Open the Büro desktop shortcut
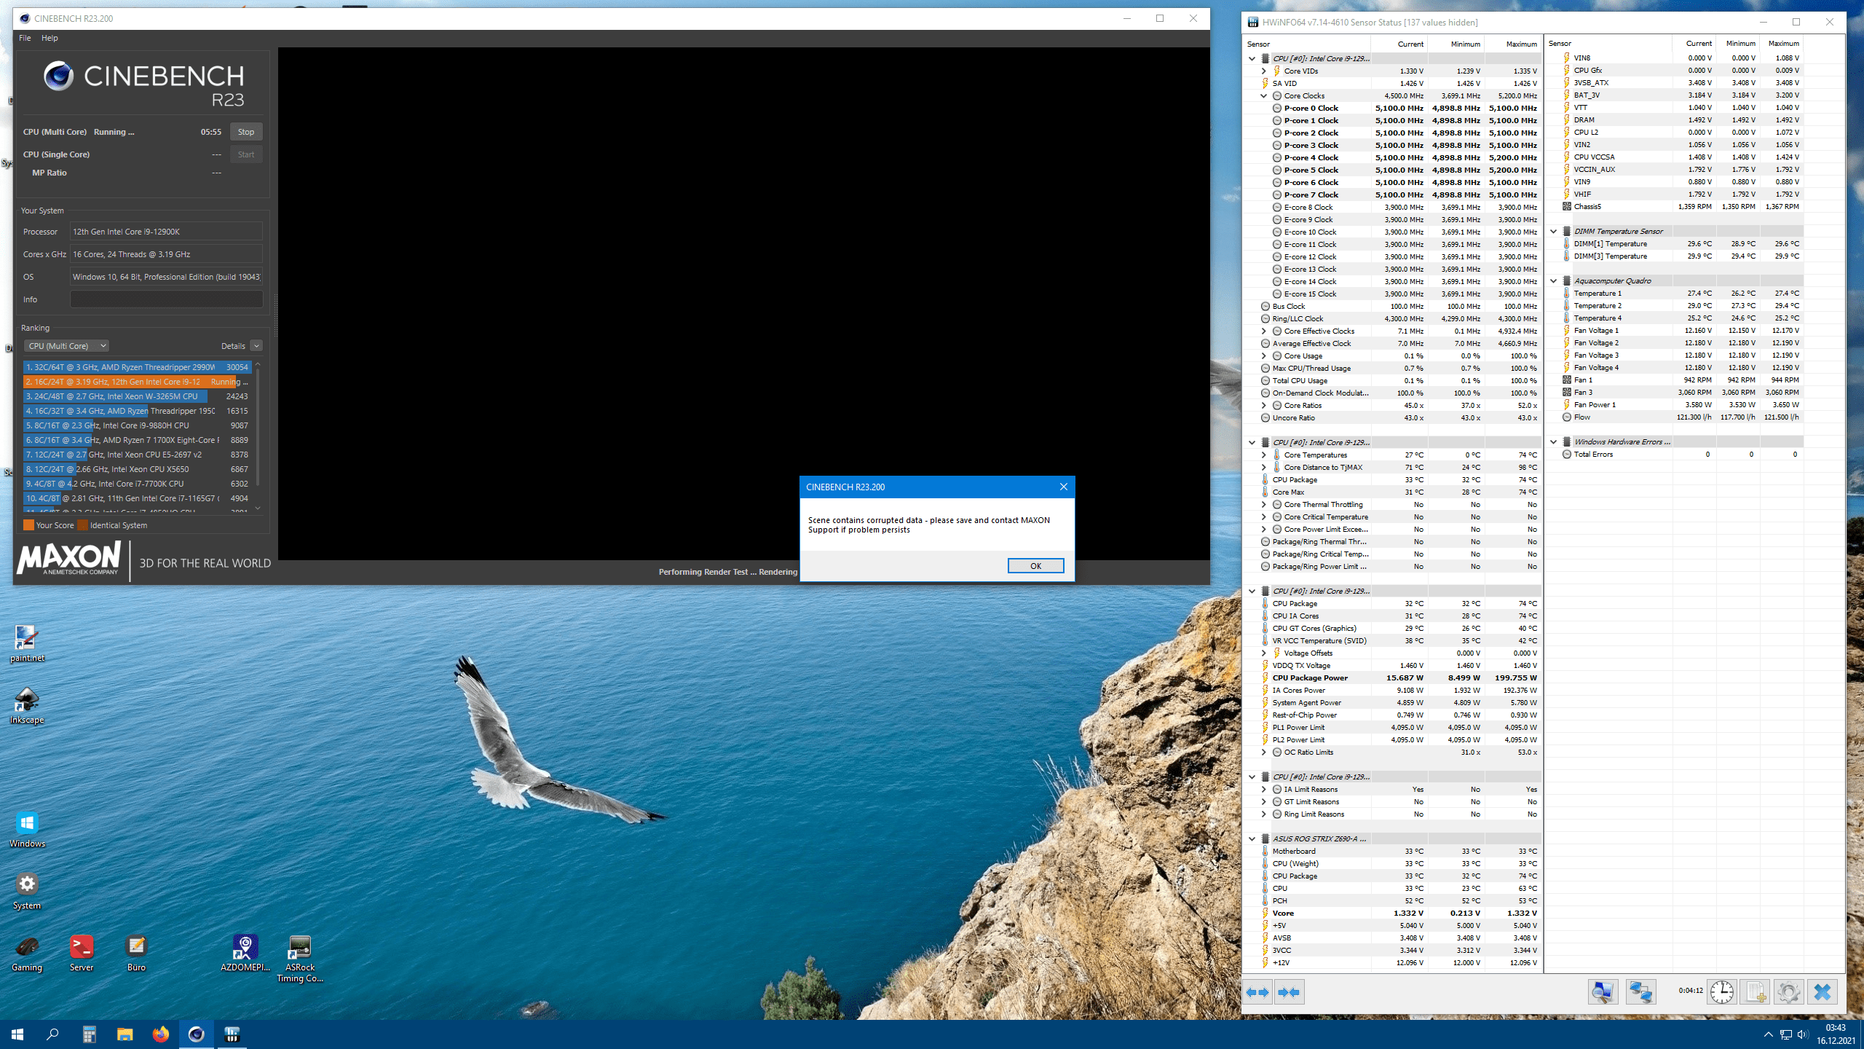Image resolution: width=1864 pixels, height=1049 pixels. click(136, 954)
